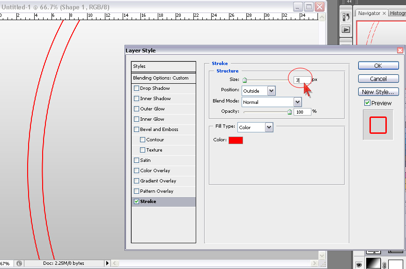Open the Pattern Overlay settings label
406x269 pixels.
[x=157, y=191]
